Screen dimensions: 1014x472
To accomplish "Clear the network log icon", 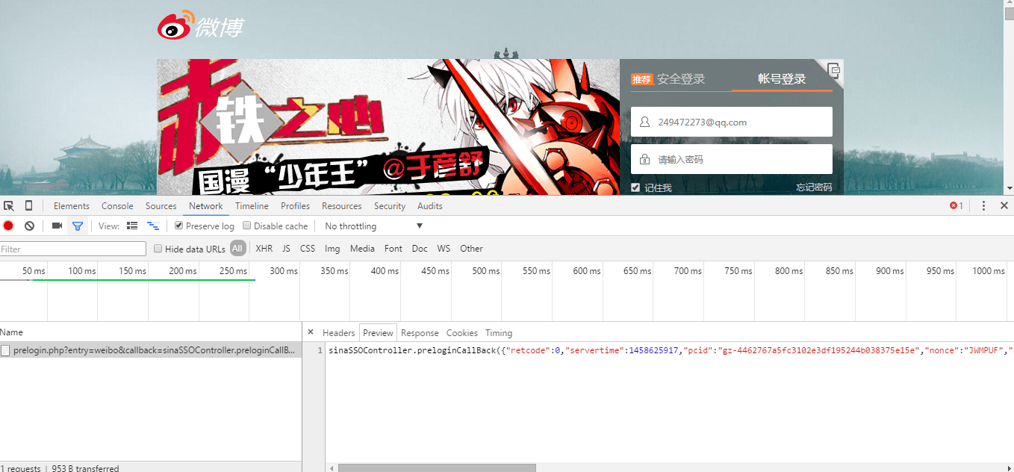I will [x=29, y=226].
